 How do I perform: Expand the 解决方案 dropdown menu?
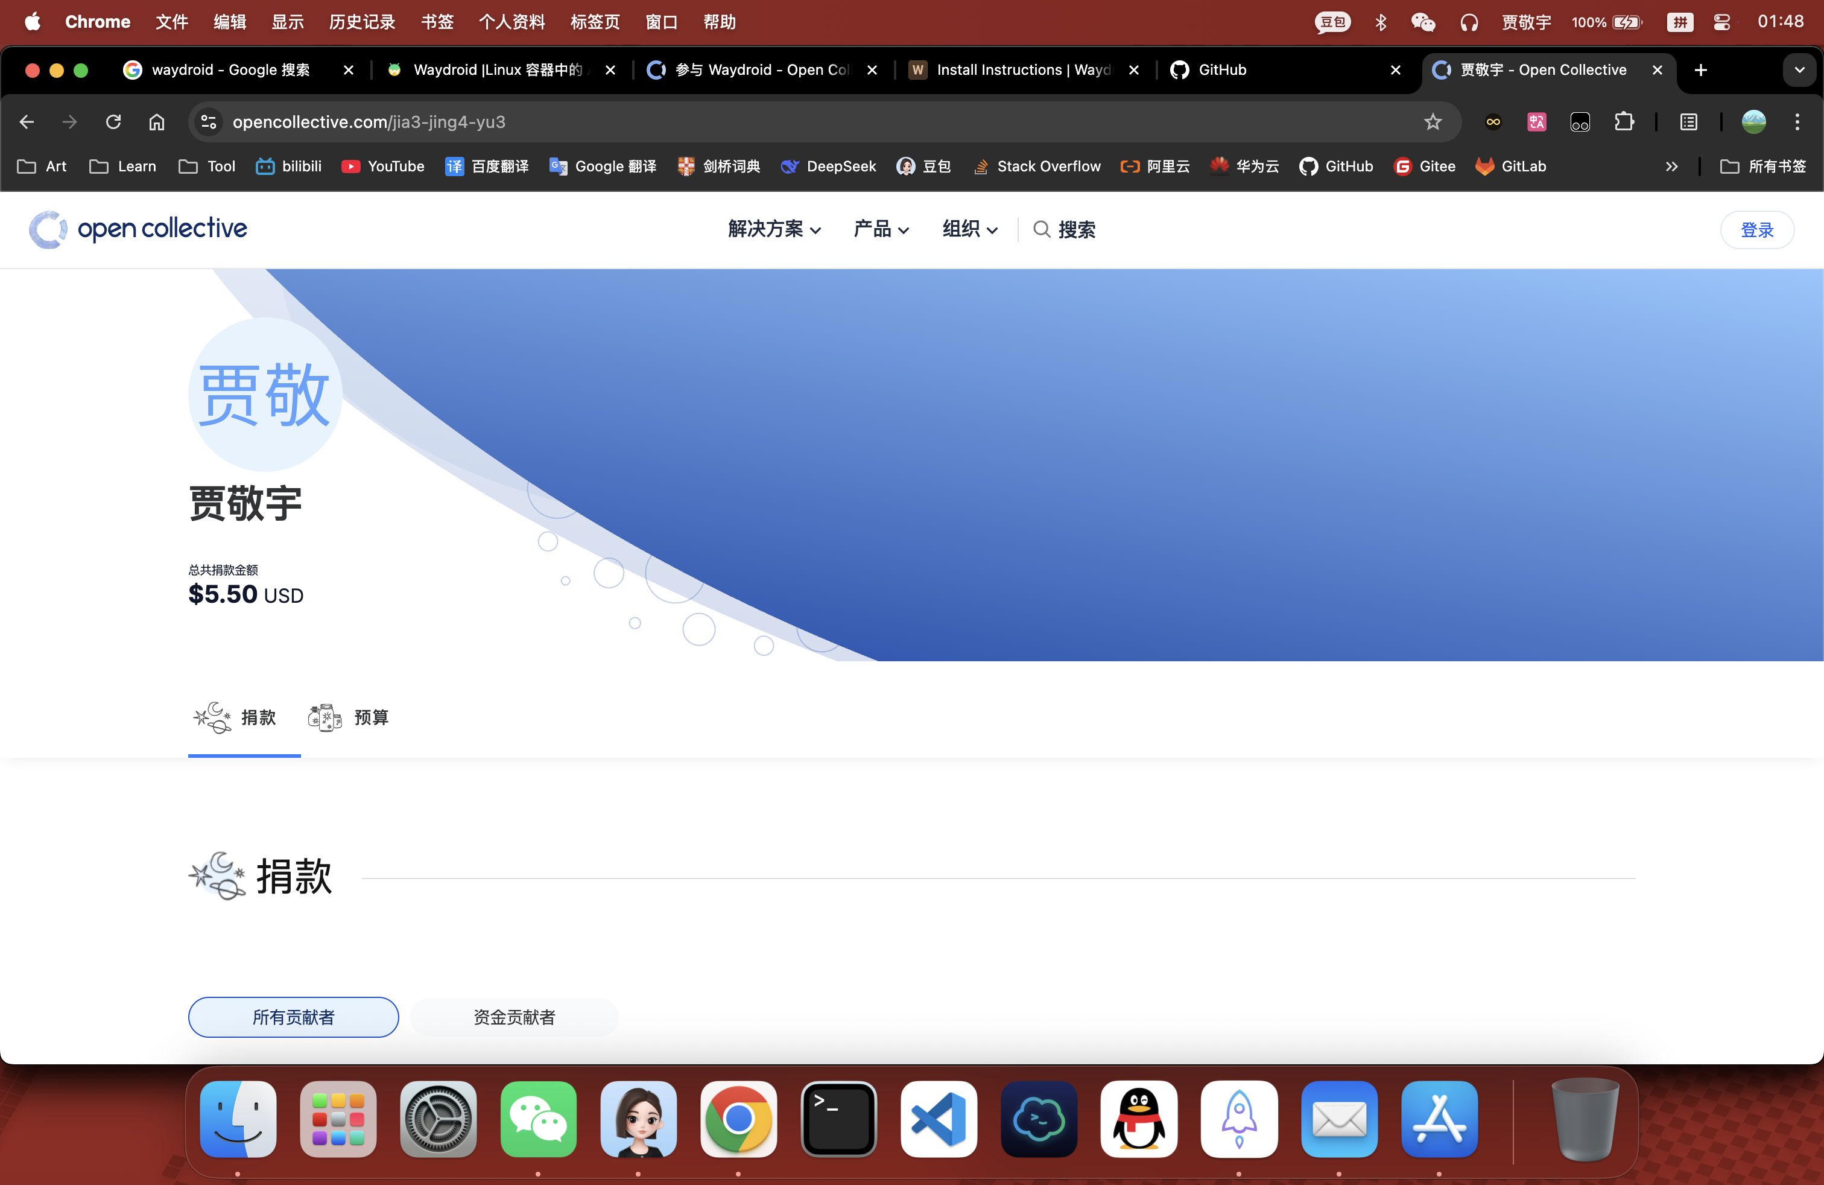pyautogui.click(x=774, y=229)
